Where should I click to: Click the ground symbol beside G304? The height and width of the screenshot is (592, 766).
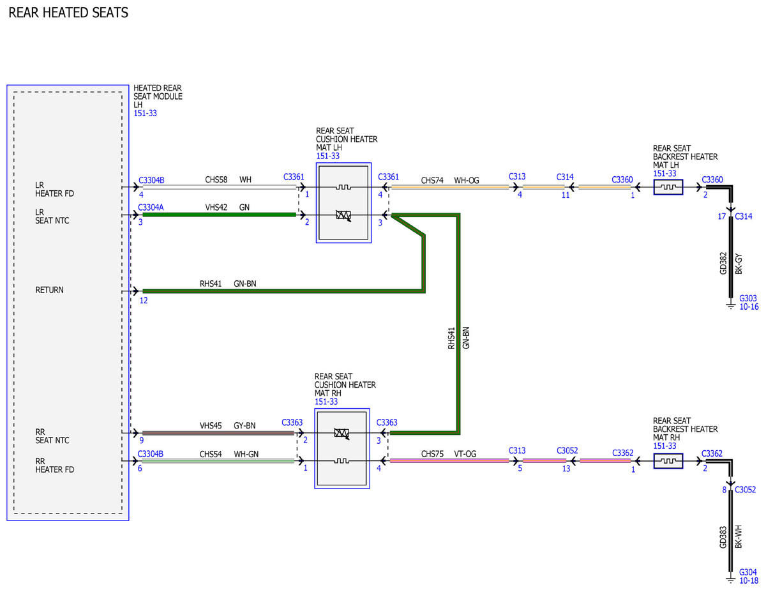[731, 579]
